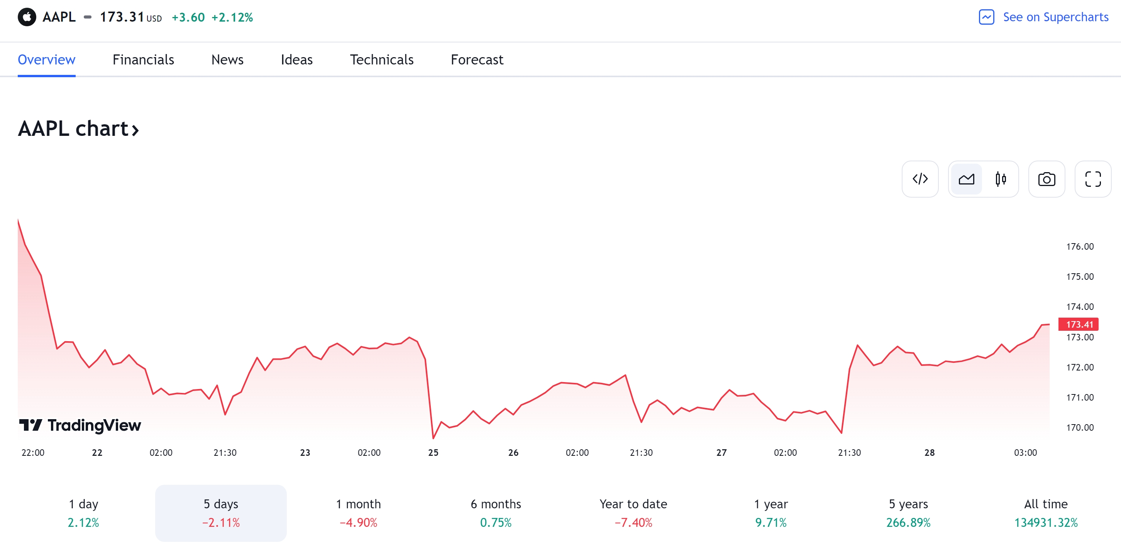Screen dimensions: 1121x555
Task: Click the Supercharts icon at top right
Action: 986,17
